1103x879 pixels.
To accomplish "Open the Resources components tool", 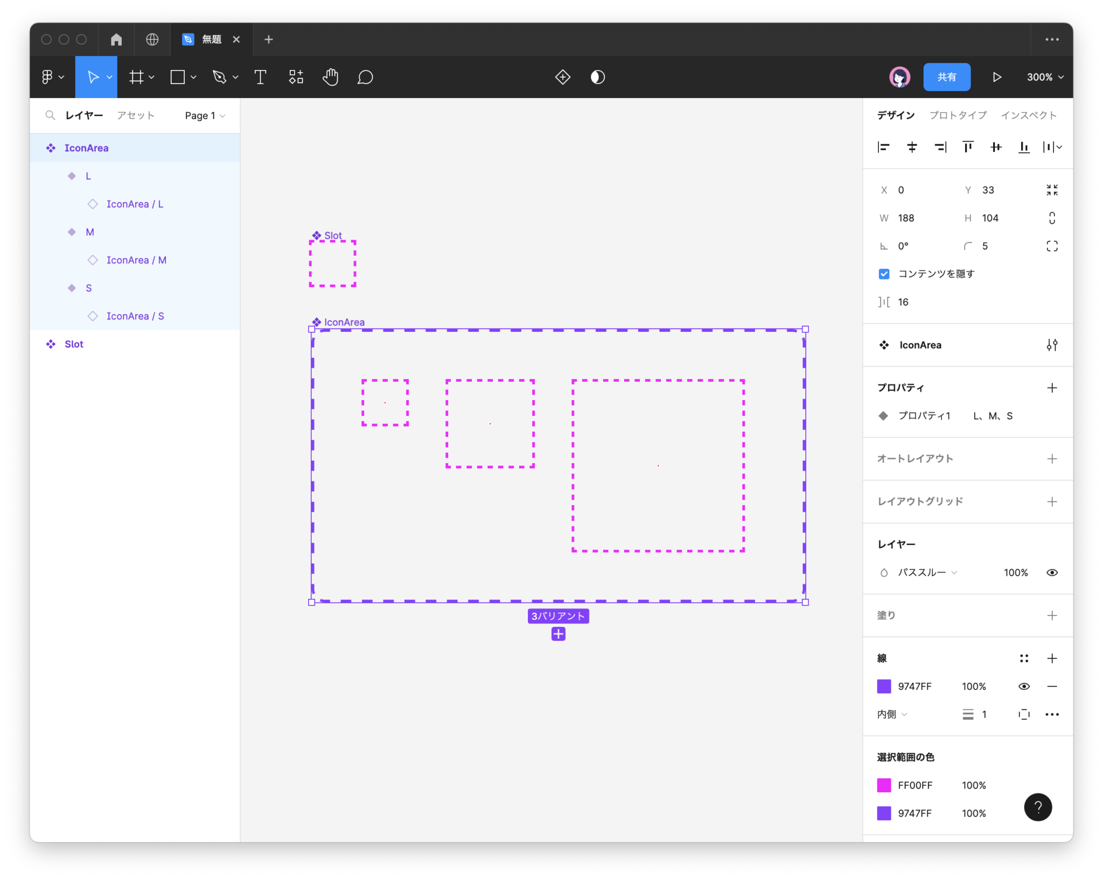I will [296, 77].
